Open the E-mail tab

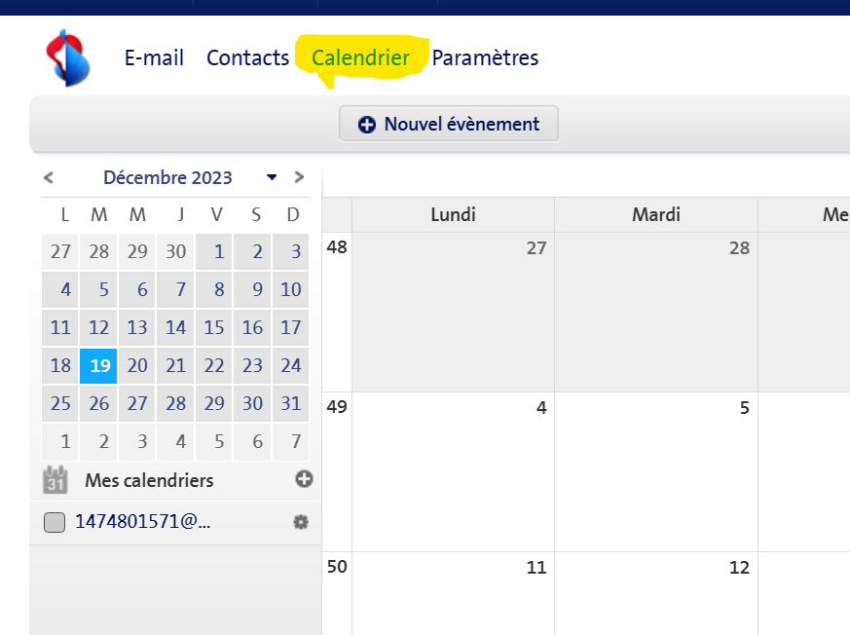(154, 58)
